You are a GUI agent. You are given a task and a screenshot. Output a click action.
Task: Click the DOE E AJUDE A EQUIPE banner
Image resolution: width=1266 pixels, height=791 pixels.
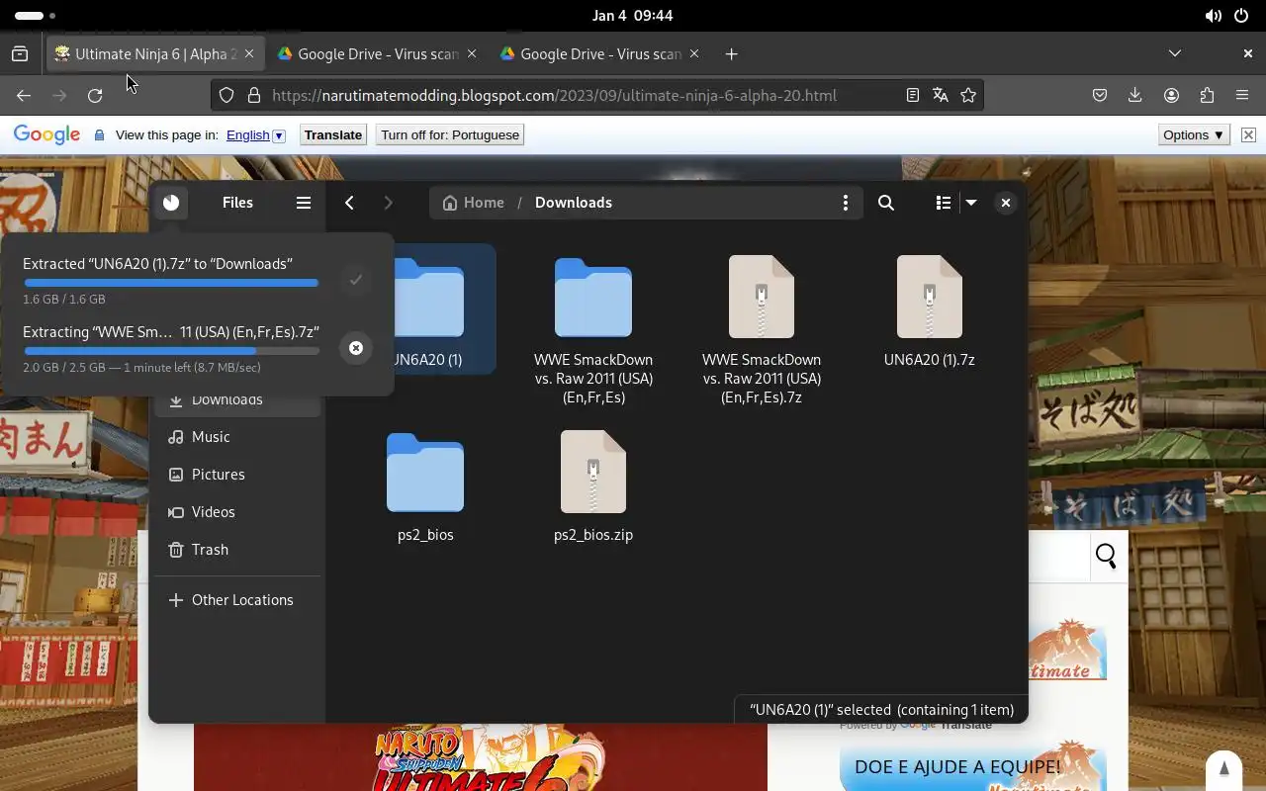[x=972, y=768]
